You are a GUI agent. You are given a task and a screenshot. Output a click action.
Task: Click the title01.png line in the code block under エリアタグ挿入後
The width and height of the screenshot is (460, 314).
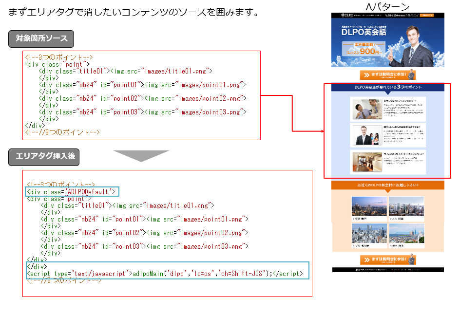(x=128, y=205)
